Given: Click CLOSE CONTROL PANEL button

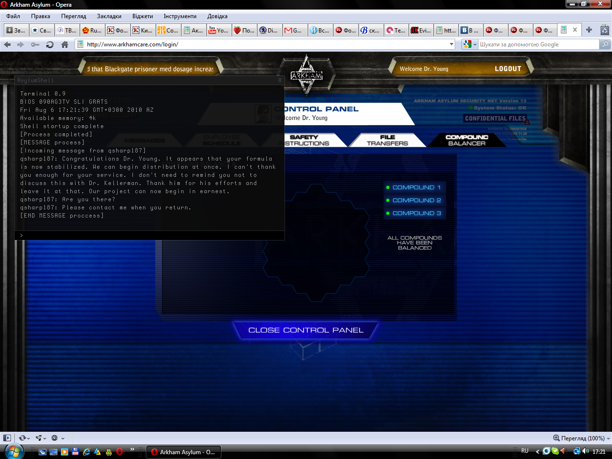Looking at the screenshot, I should tap(306, 330).
